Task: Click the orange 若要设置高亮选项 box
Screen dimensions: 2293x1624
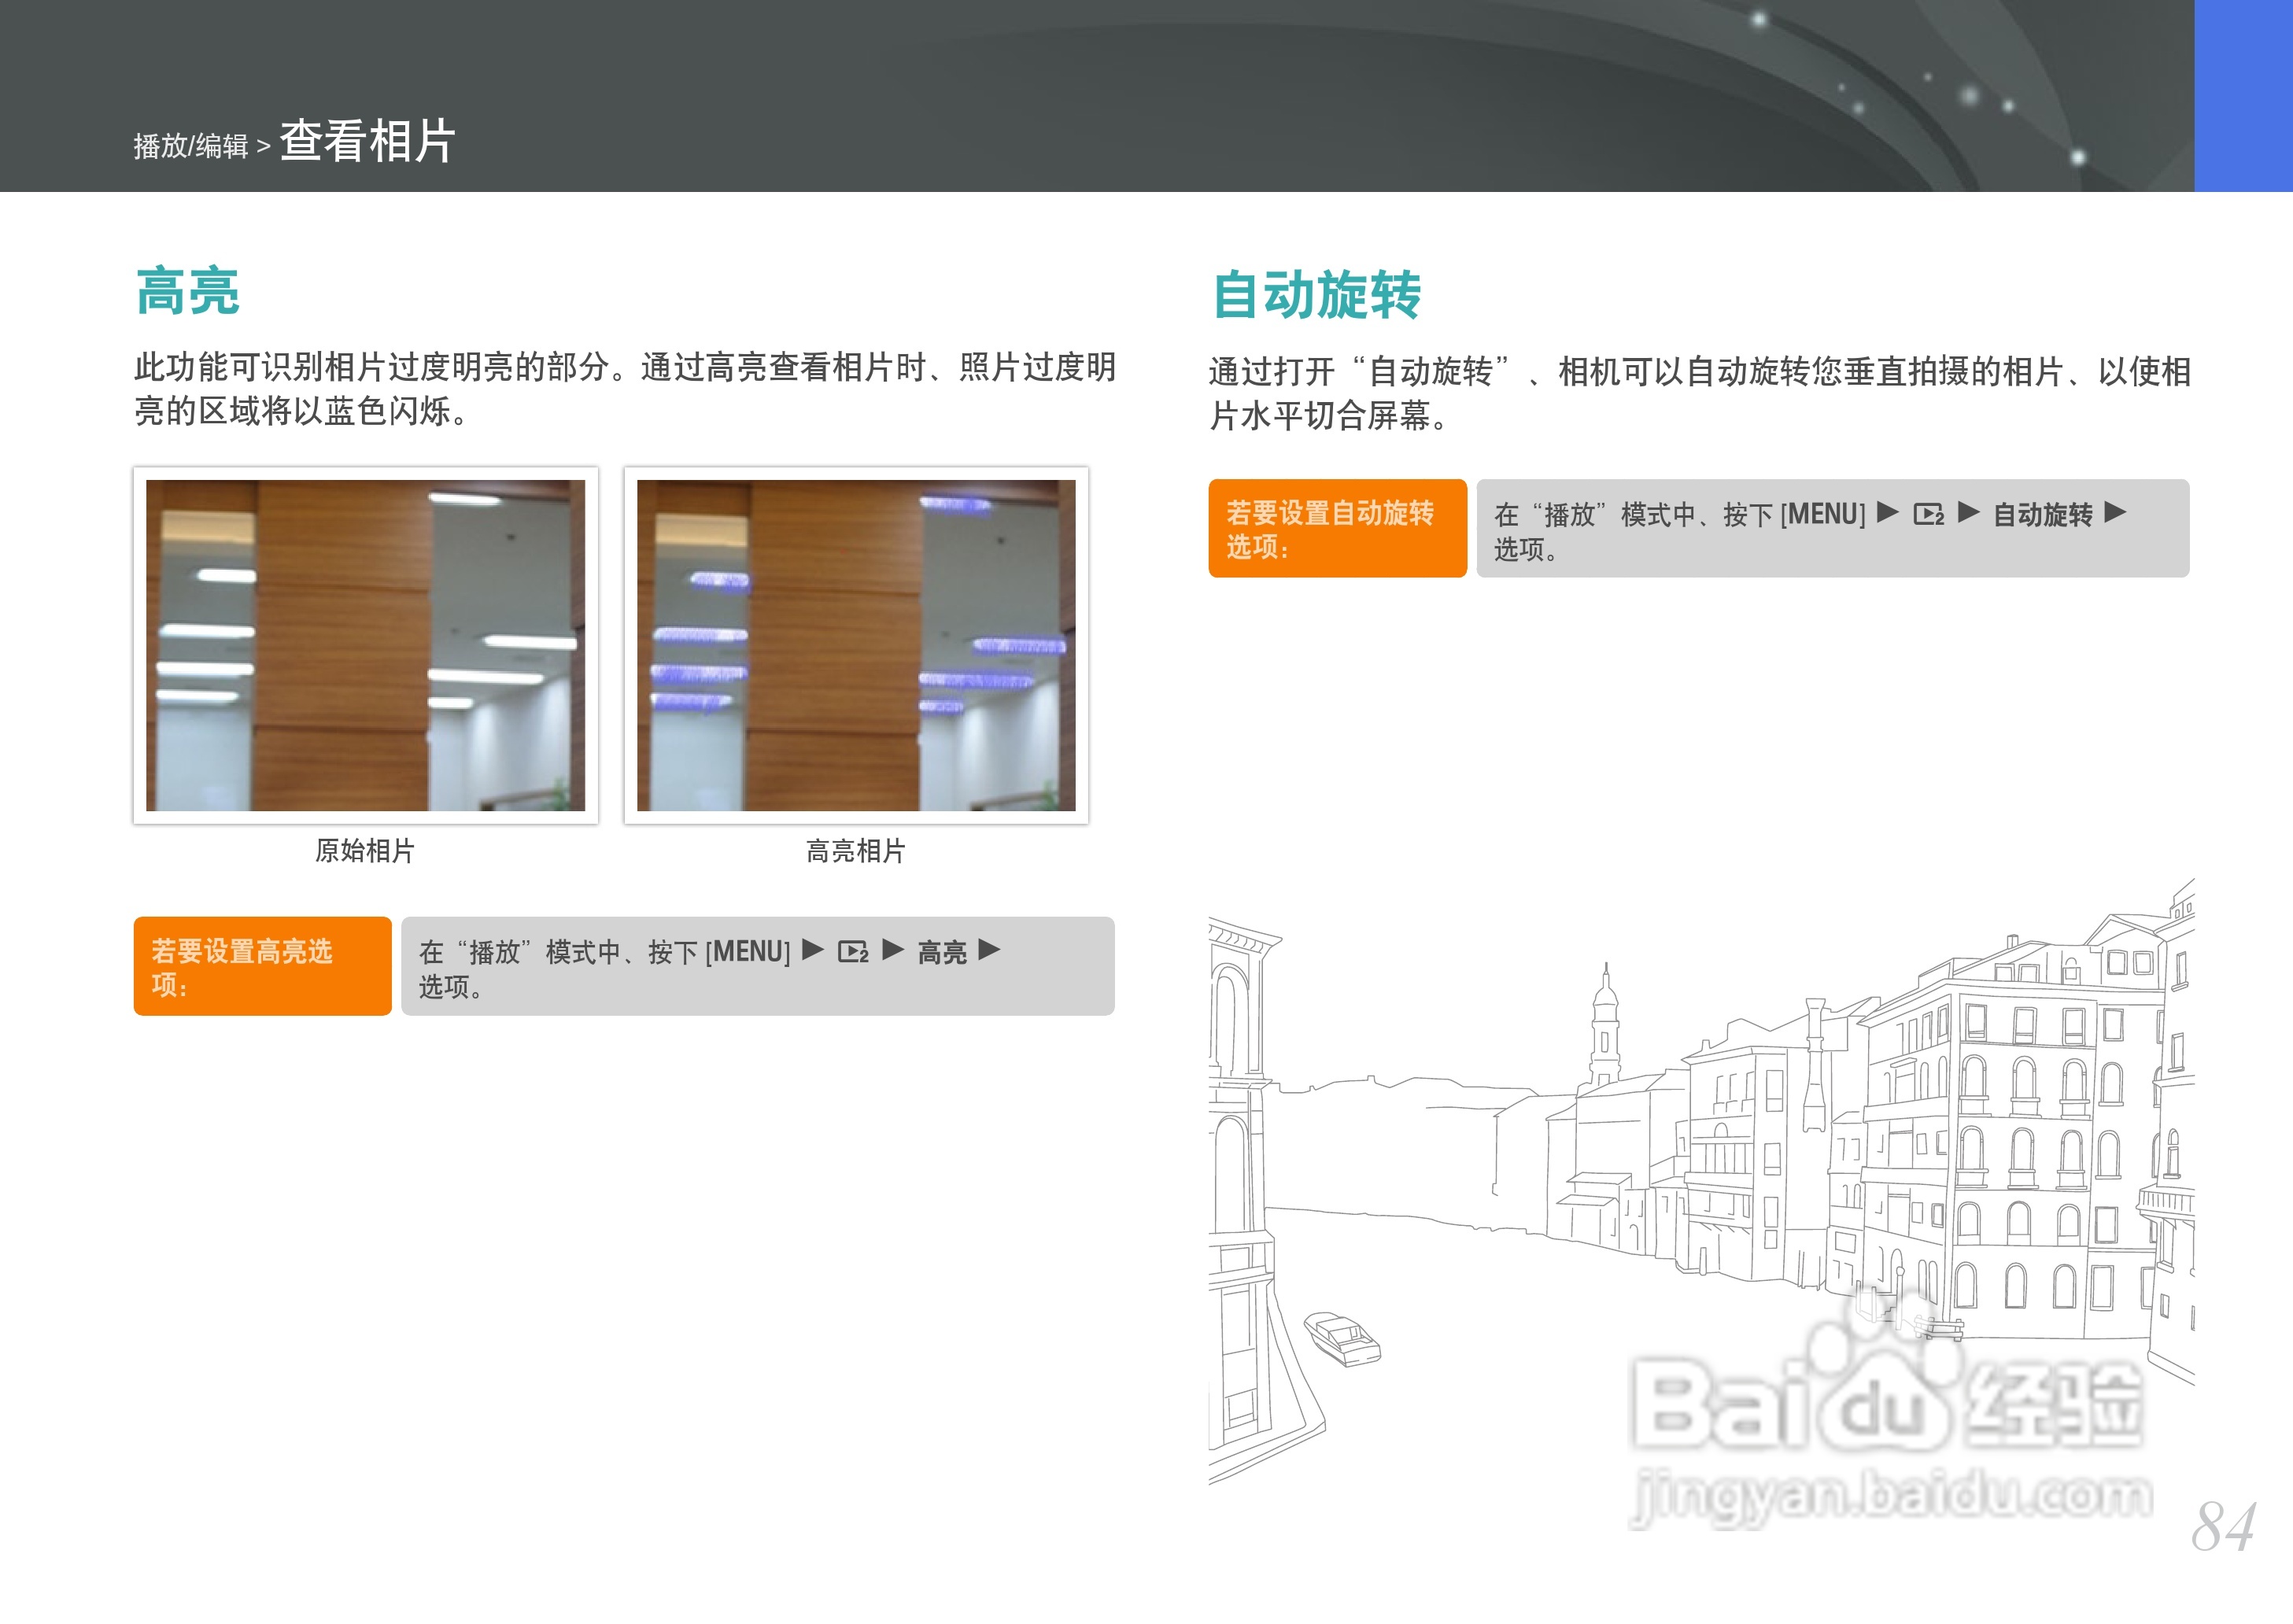Action: (262, 966)
